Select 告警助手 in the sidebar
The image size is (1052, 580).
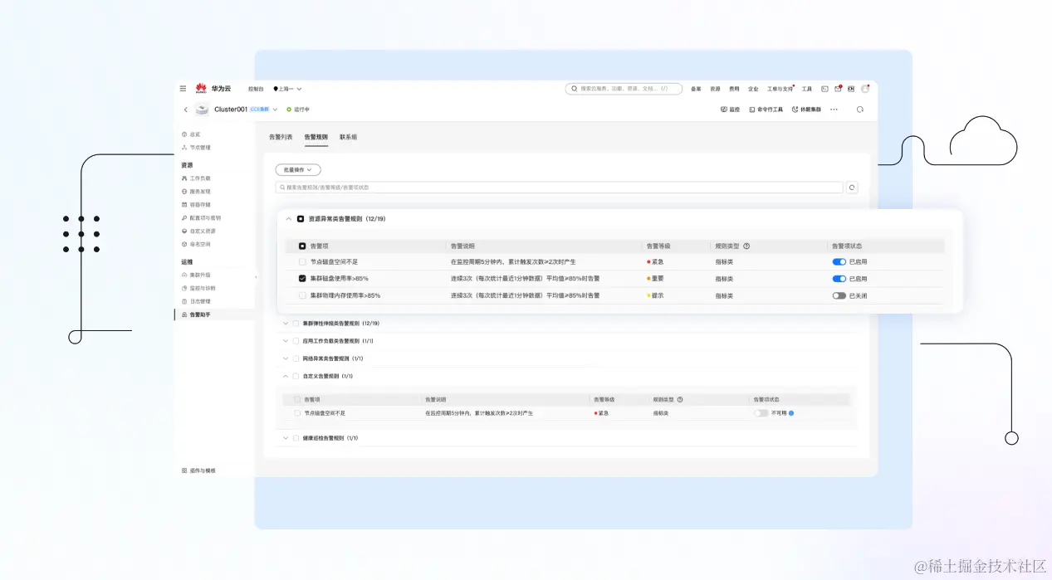click(214, 314)
